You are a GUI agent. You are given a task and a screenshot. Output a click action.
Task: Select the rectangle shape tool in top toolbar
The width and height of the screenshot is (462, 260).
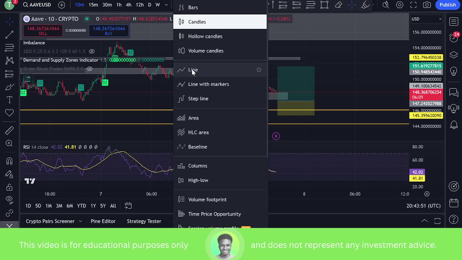(x=324, y=5)
